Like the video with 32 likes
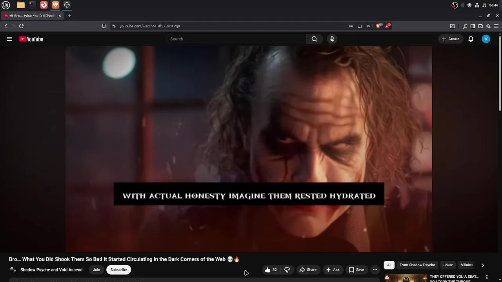The image size is (502, 282). 271,269
